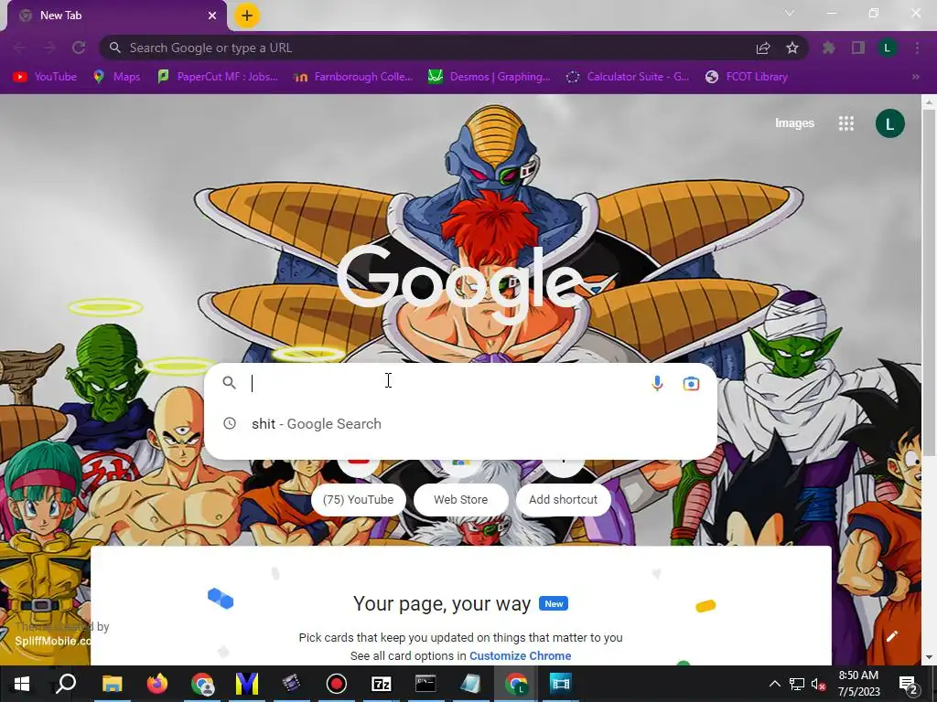The width and height of the screenshot is (937, 702).
Task: Expand hidden bookmarks chevron
Action: tap(915, 77)
